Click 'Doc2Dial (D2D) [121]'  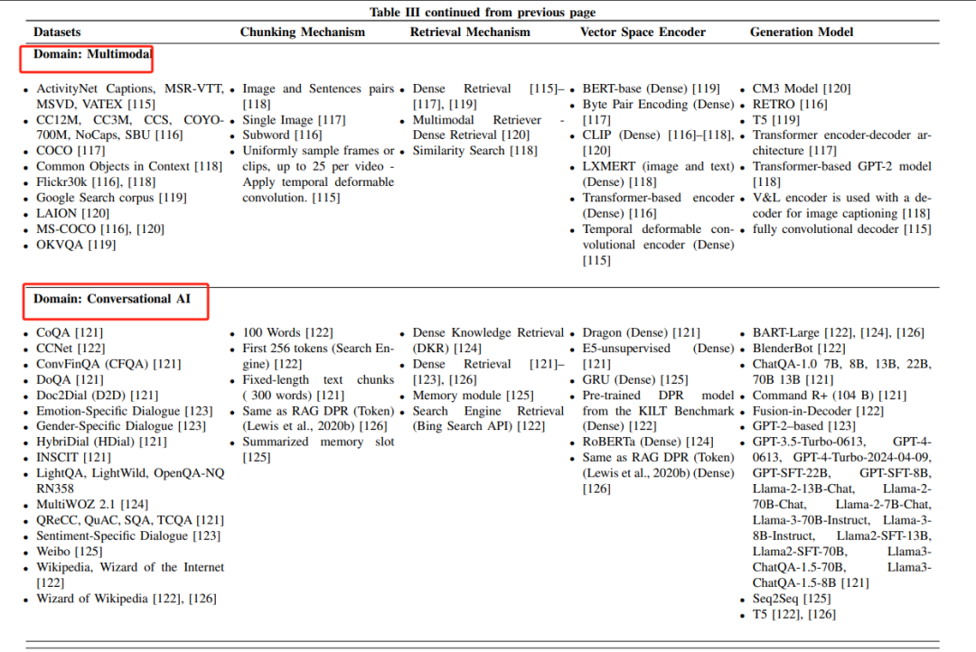pyautogui.click(x=97, y=395)
